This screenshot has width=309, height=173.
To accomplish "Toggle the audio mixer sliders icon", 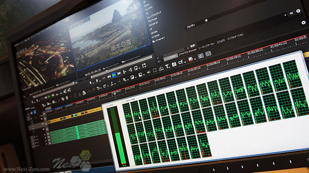I will coord(208,53).
